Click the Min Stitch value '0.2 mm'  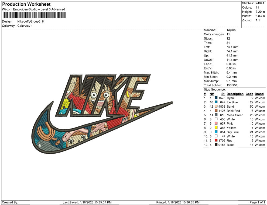tap(231, 77)
